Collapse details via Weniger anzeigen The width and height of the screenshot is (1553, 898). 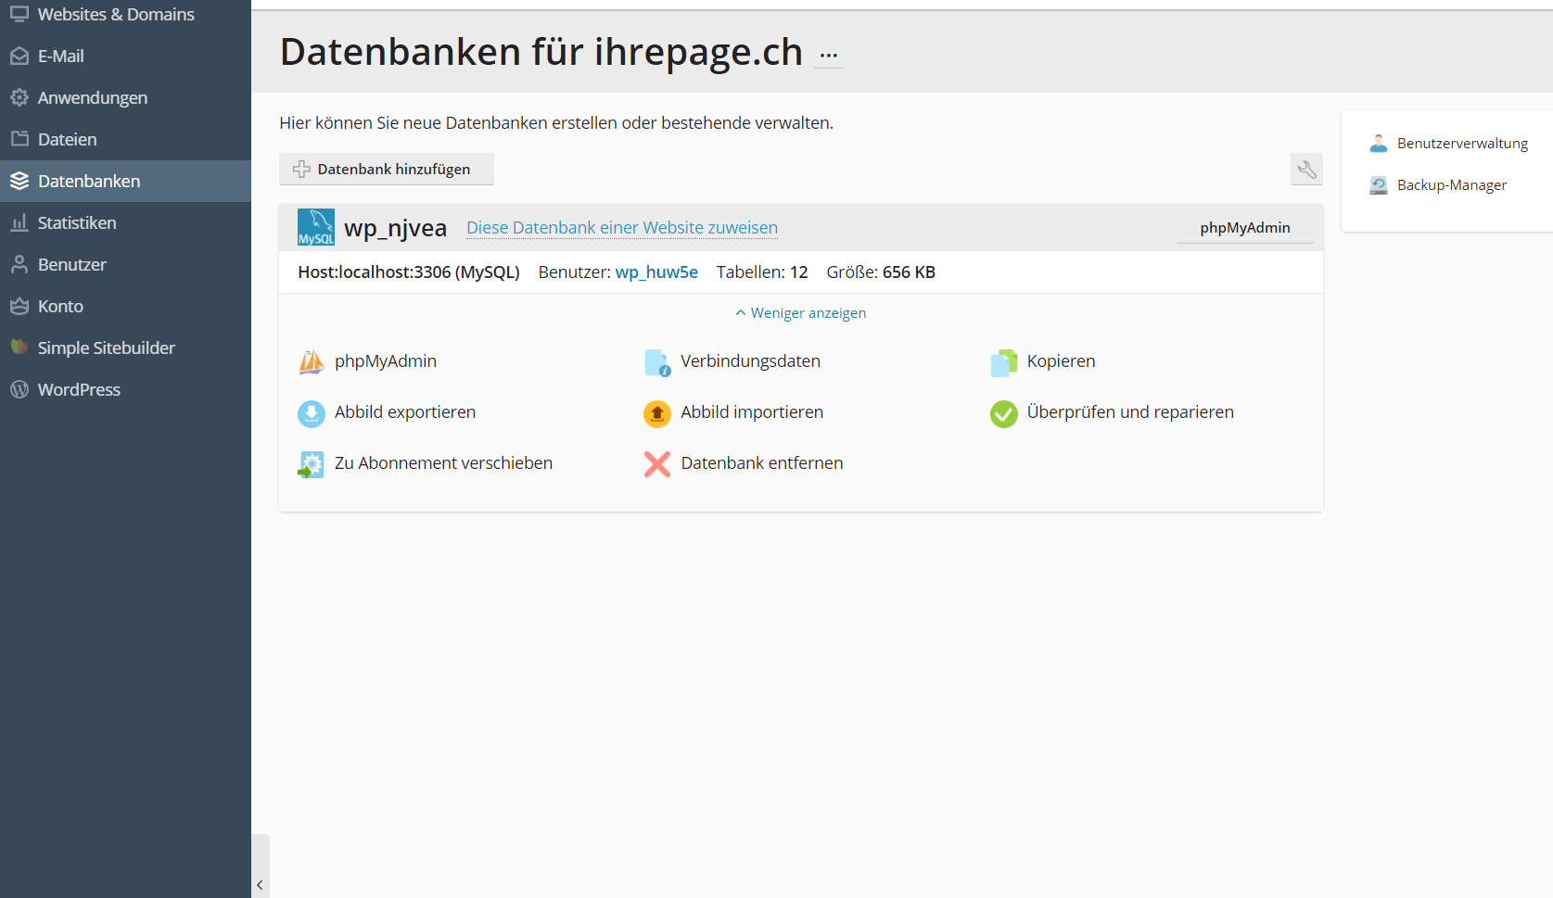coord(799,312)
